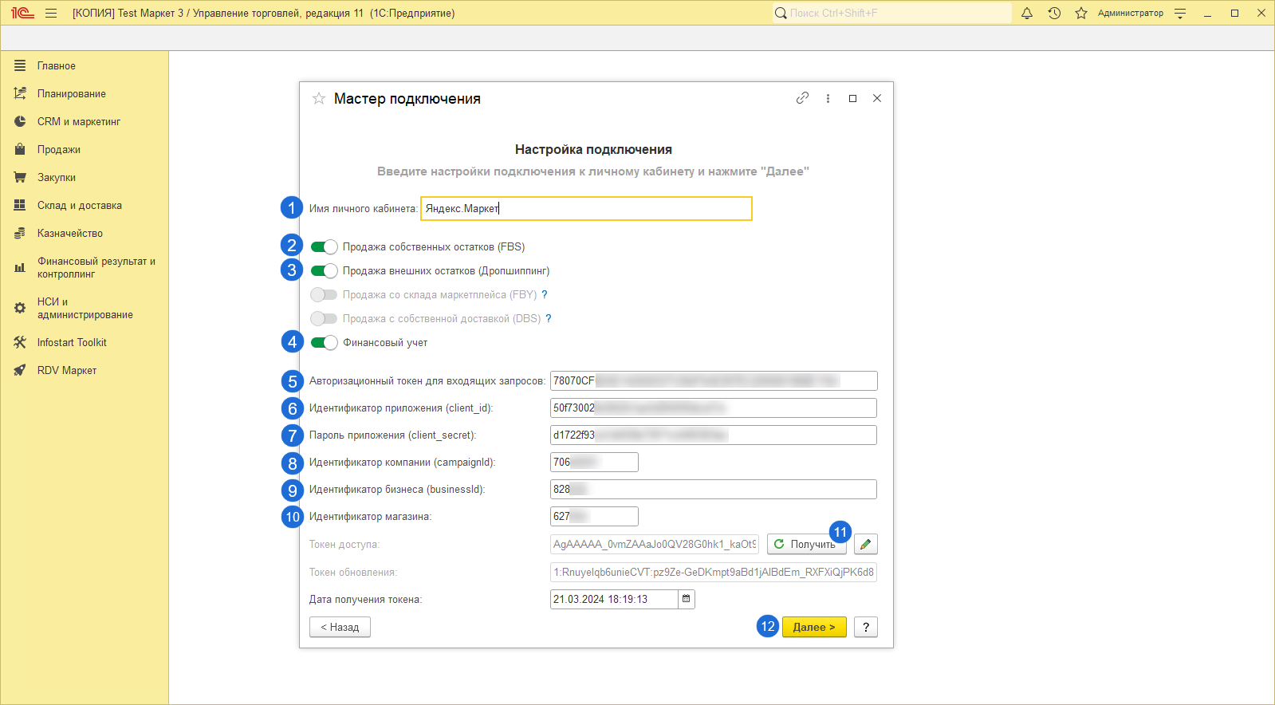This screenshot has width=1275, height=705.
Task: Open favorites star in title bar
Action: pyautogui.click(x=1081, y=13)
